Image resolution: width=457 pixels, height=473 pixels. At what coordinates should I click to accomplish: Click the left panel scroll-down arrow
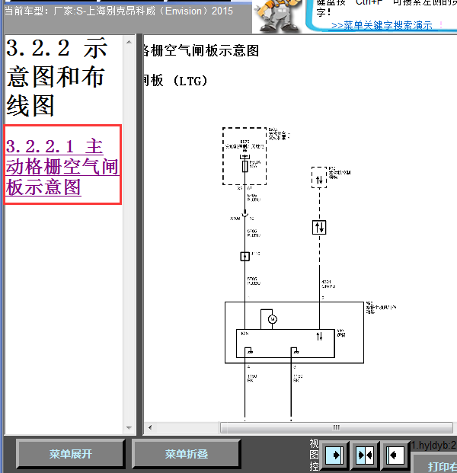coord(129,428)
